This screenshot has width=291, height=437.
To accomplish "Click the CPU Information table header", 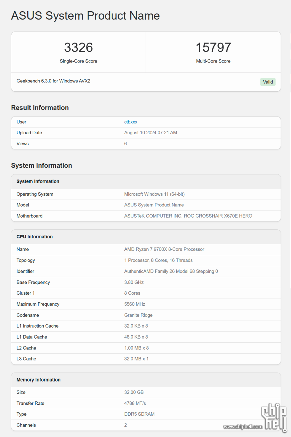I will [146, 237].
